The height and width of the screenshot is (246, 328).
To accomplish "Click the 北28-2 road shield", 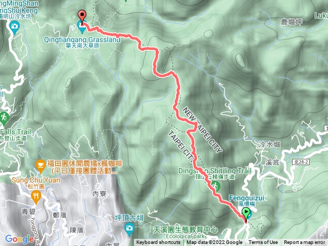I will click(301, 162).
